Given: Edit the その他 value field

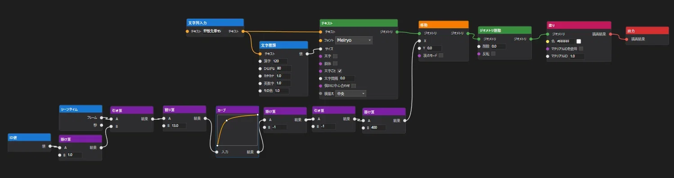Looking at the screenshot, I should point(281,91).
